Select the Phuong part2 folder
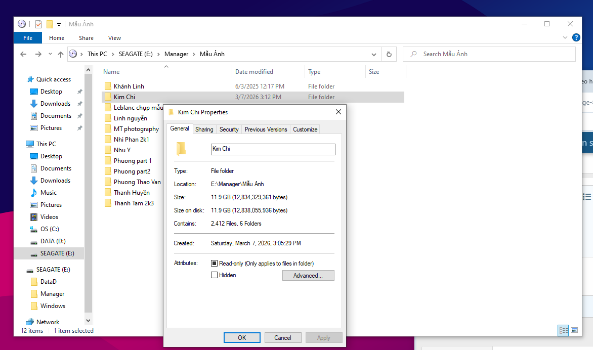The width and height of the screenshot is (593, 350). click(x=132, y=171)
